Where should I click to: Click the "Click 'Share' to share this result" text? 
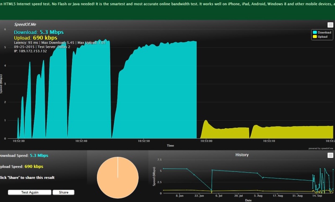[x=27, y=178]
